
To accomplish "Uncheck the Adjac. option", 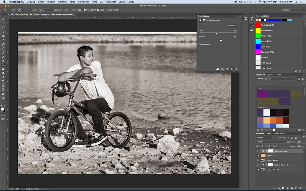I will (x=98, y=10).
